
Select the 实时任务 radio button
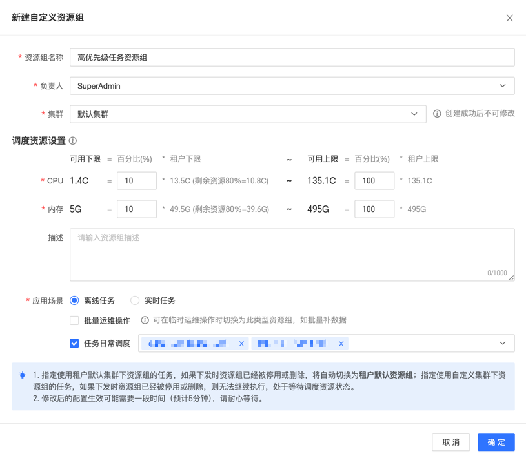pyautogui.click(x=134, y=300)
